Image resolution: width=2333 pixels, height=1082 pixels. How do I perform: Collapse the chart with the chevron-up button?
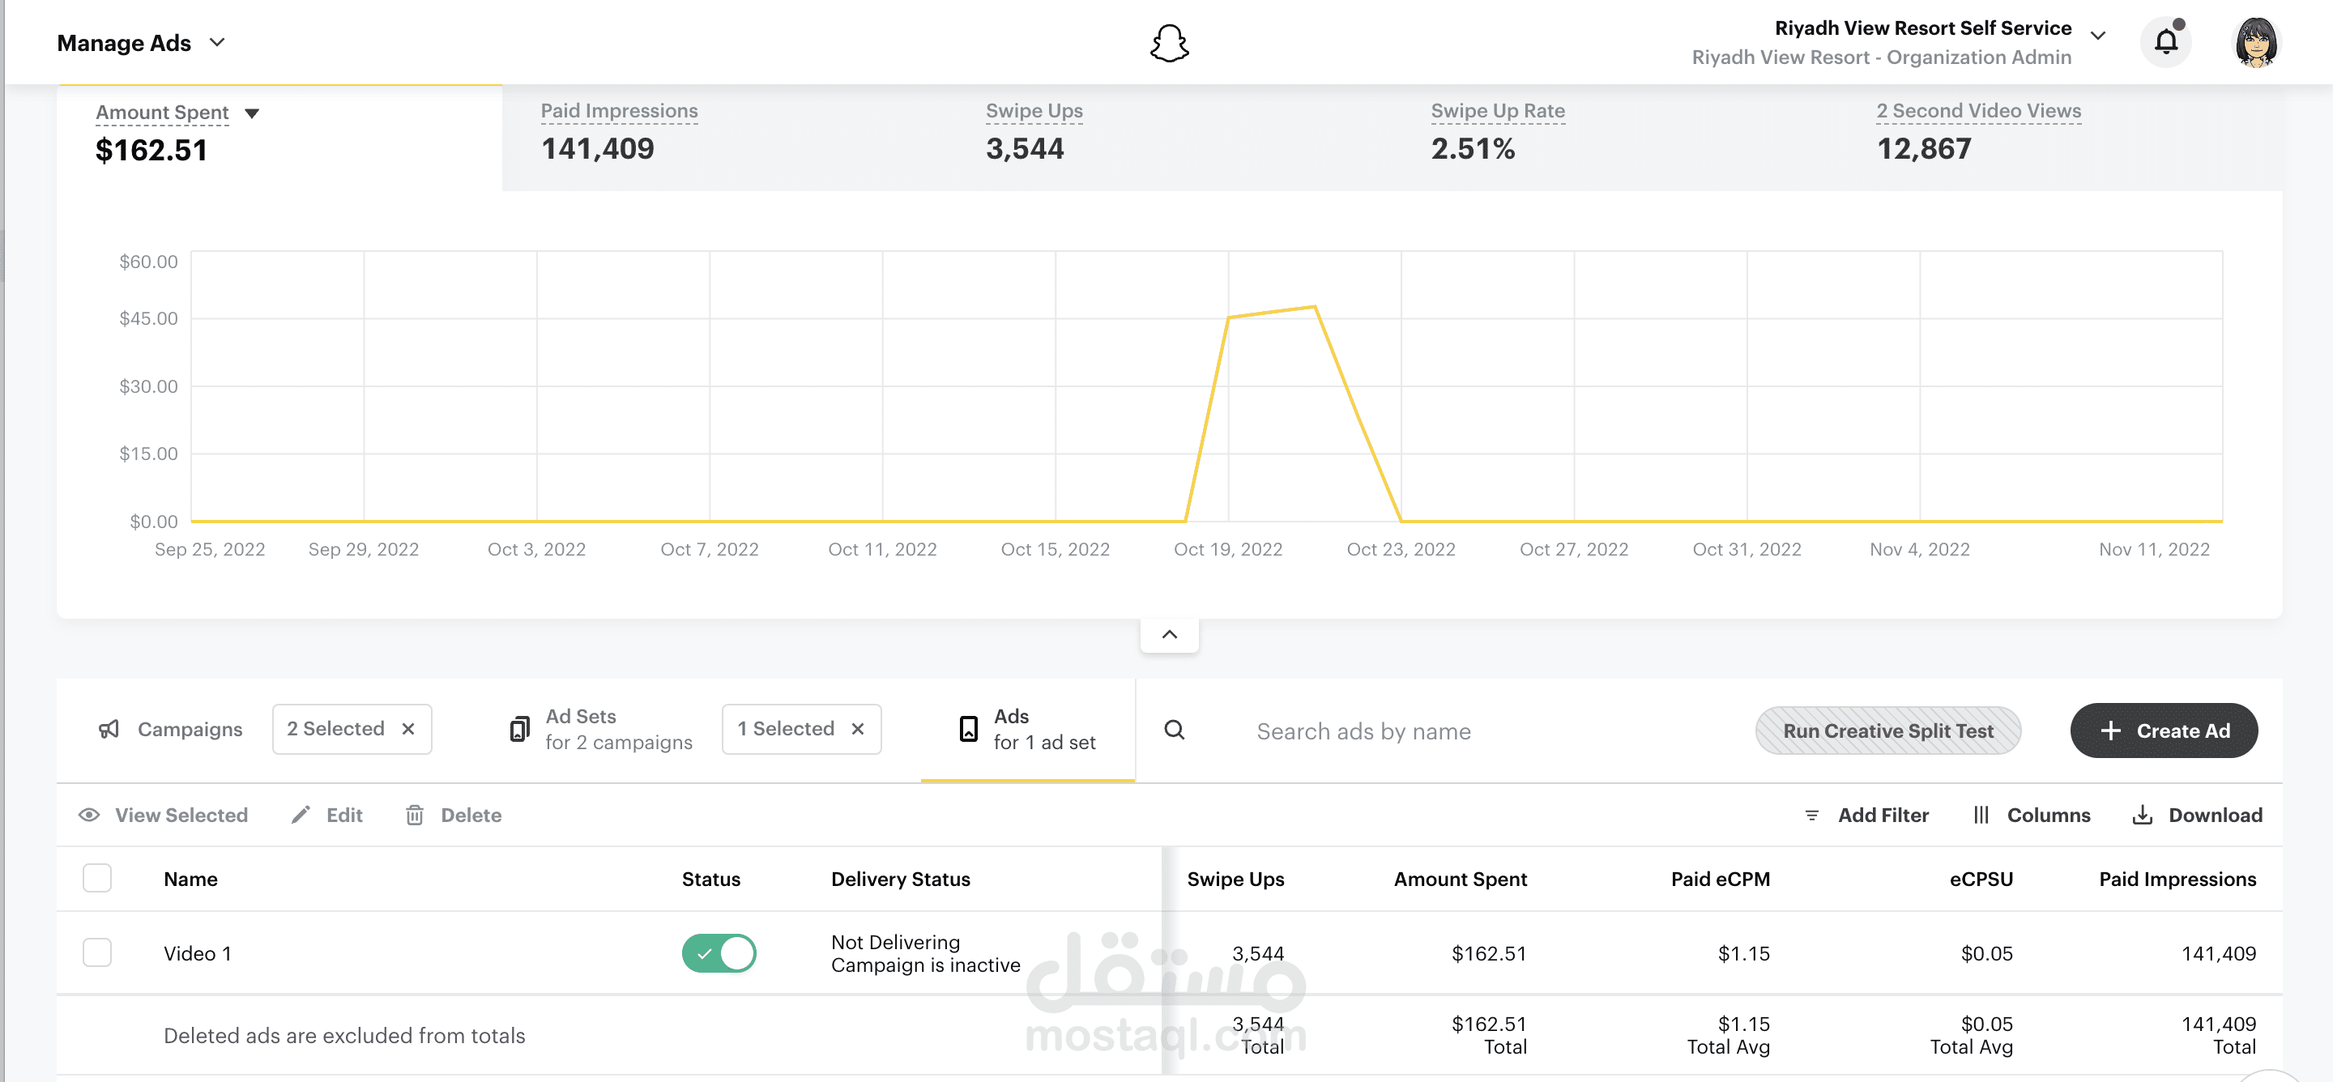[x=1169, y=635]
